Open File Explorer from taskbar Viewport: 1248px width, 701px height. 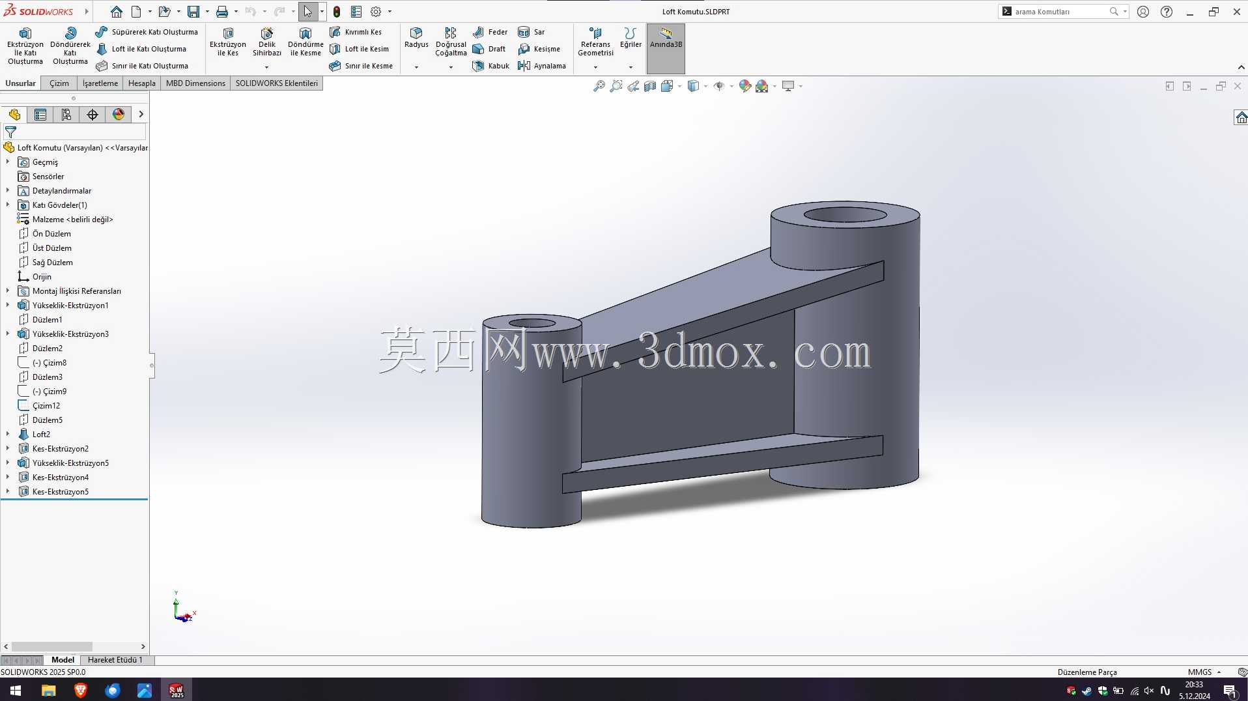tap(49, 690)
